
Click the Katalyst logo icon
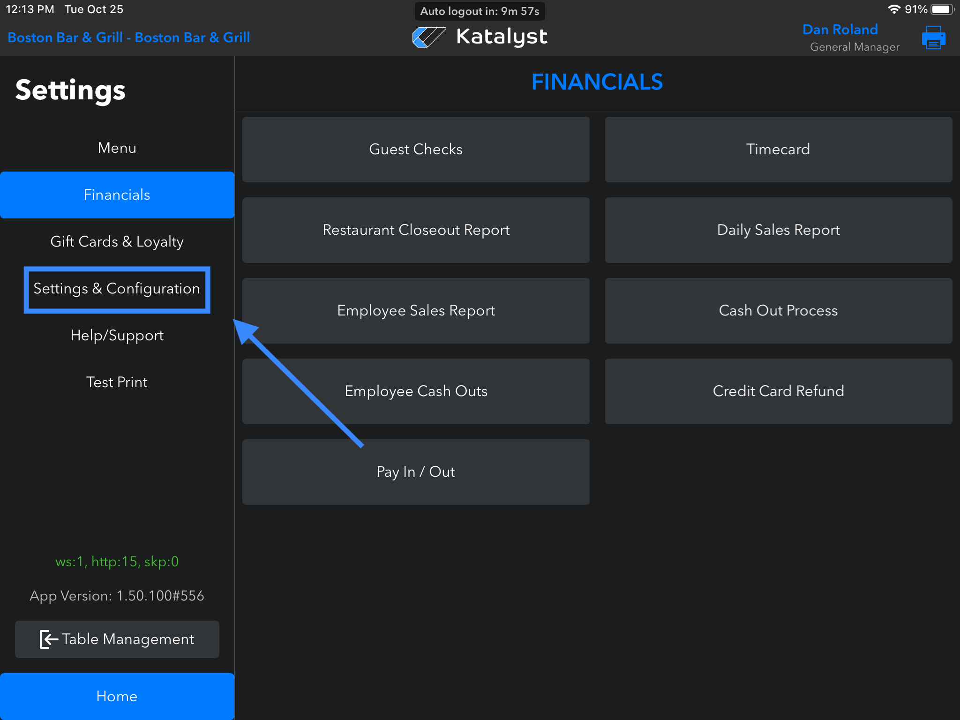(x=428, y=37)
